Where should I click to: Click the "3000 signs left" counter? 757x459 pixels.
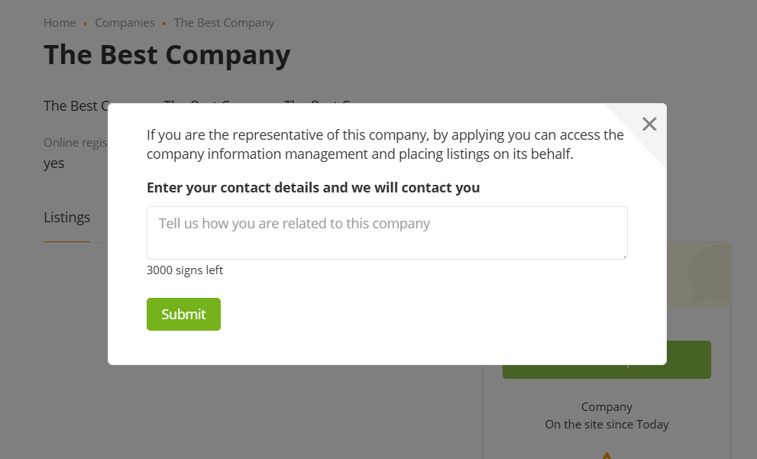(185, 270)
